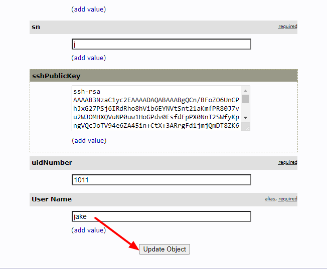
Task: Click the User Name field containing jake
Action: pos(161,216)
